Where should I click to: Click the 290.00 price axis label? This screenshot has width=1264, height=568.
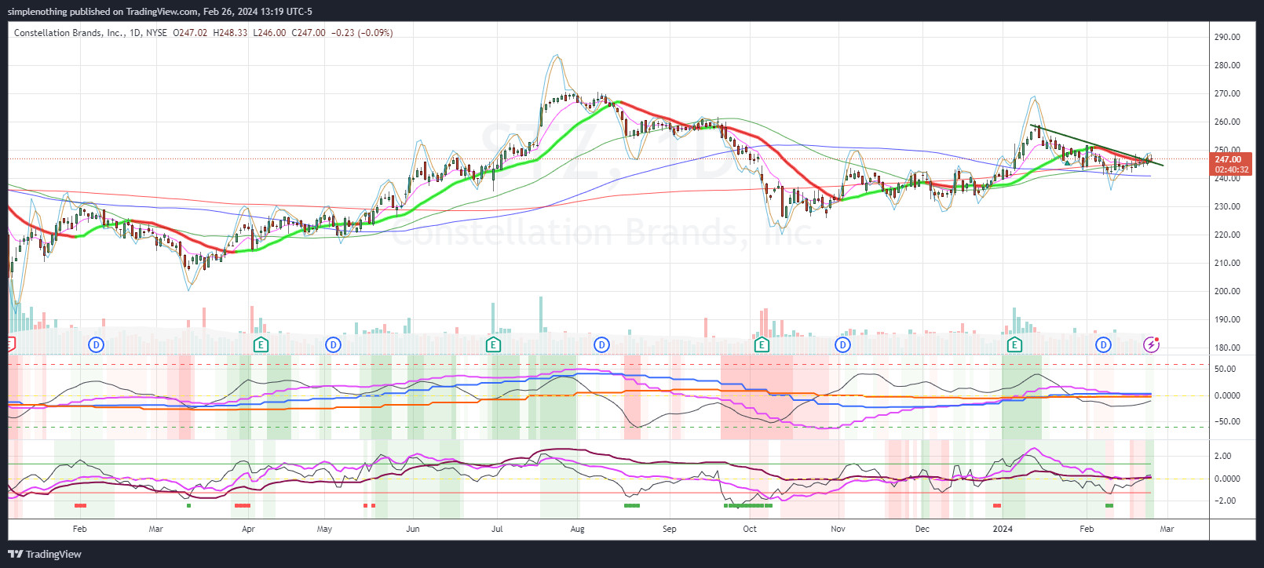[1227, 37]
